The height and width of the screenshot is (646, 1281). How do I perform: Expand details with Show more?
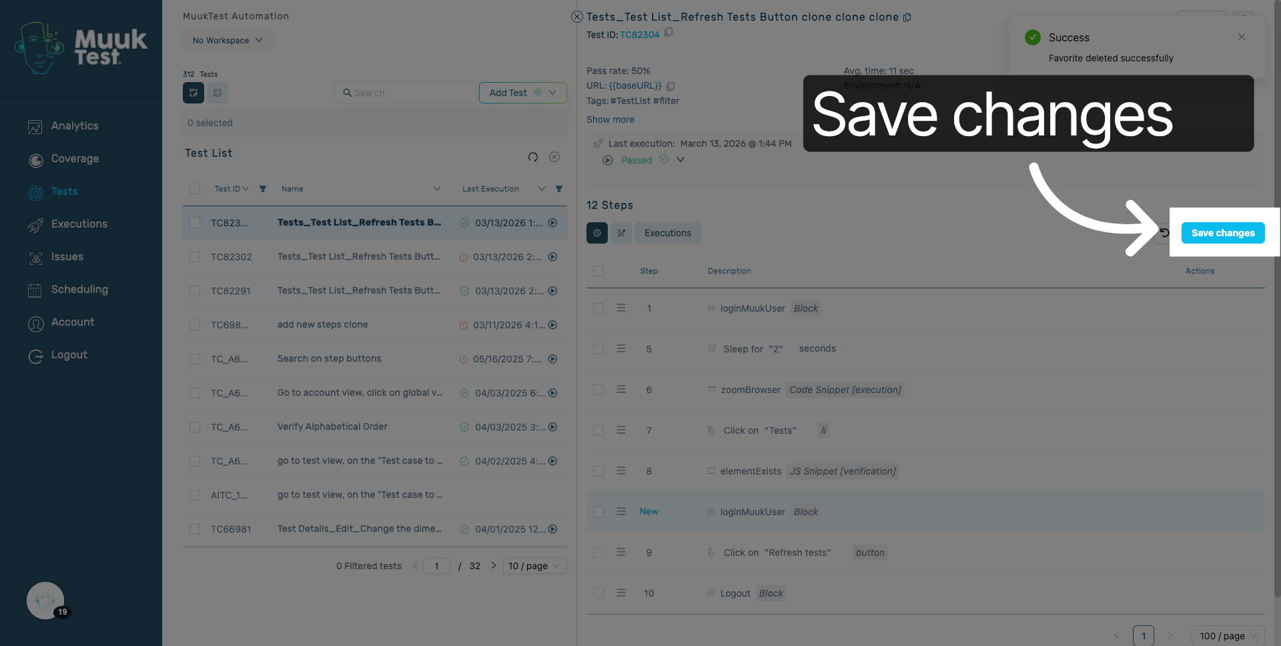coord(610,119)
